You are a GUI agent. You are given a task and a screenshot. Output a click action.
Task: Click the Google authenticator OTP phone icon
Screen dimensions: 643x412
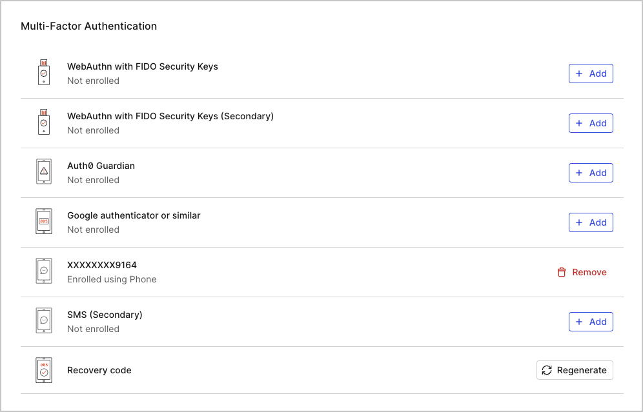click(x=43, y=222)
